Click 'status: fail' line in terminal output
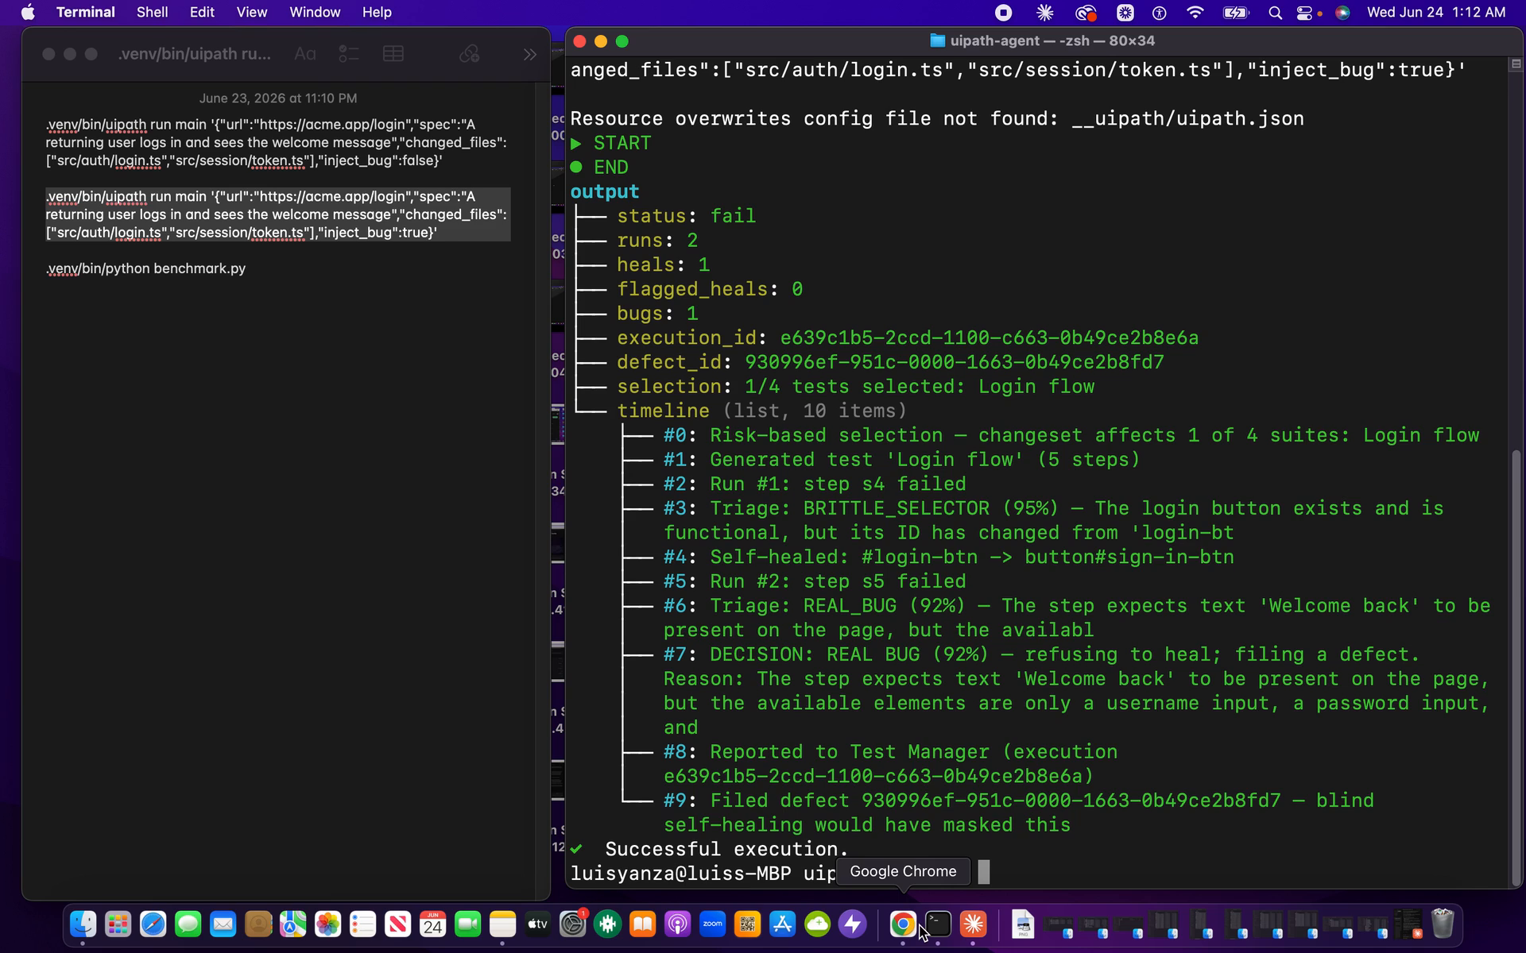Screen dimensions: 1526x953 pyautogui.click(x=686, y=216)
